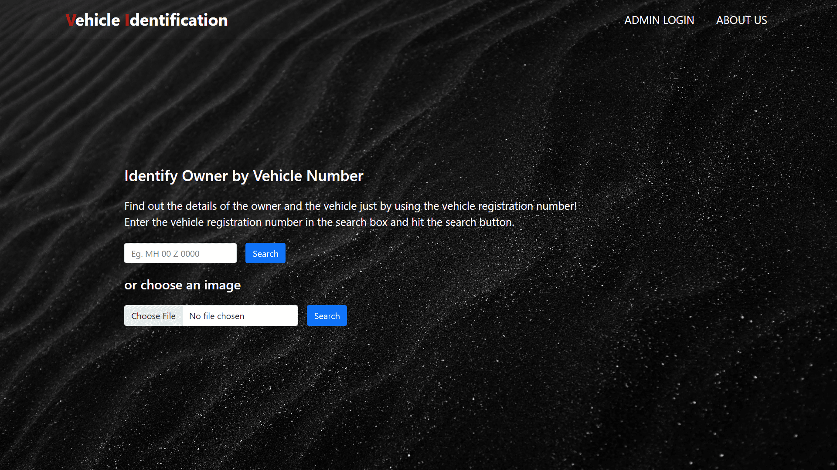Trigger image search with the lower Search button
Image resolution: width=837 pixels, height=470 pixels.
pyautogui.click(x=327, y=316)
